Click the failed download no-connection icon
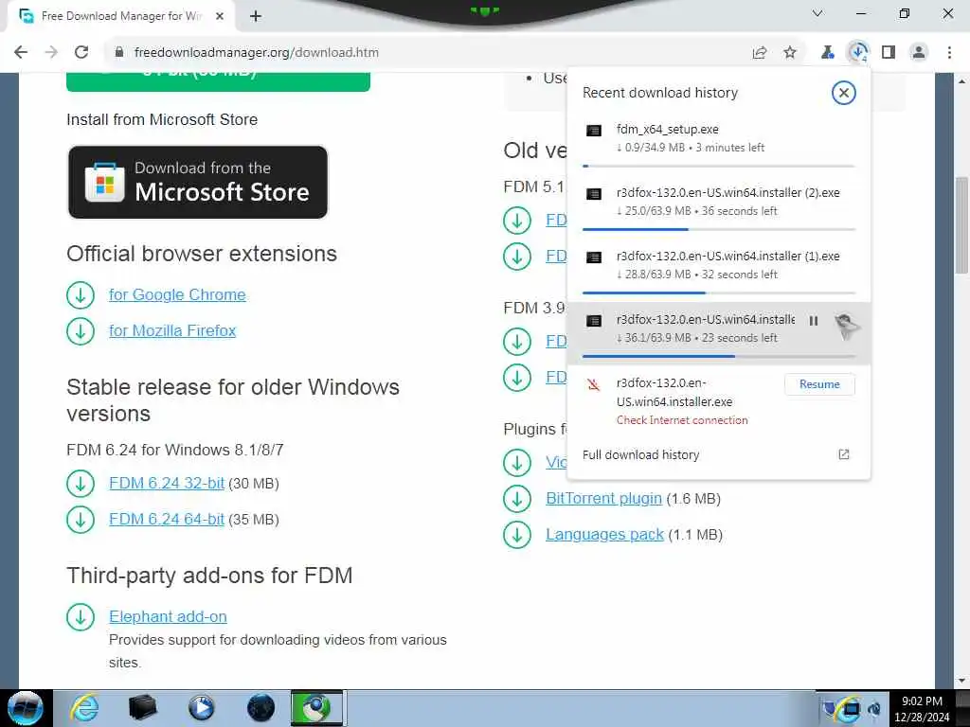970x727 pixels. coord(594,385)
